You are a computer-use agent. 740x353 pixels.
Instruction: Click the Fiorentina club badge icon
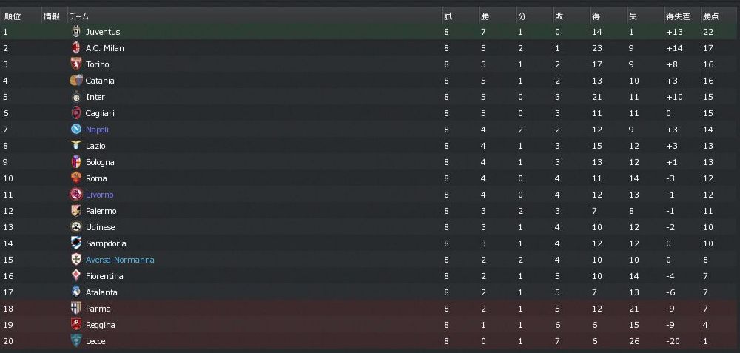[x=75, y=276]
